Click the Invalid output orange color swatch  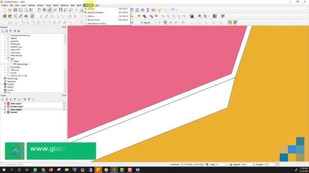tap(9, 107)
